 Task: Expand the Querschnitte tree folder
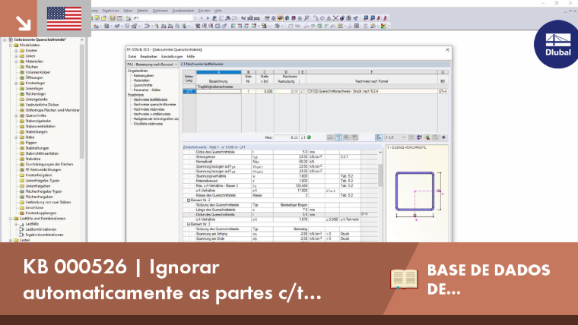pyautogui.click(x=16, y=115)
